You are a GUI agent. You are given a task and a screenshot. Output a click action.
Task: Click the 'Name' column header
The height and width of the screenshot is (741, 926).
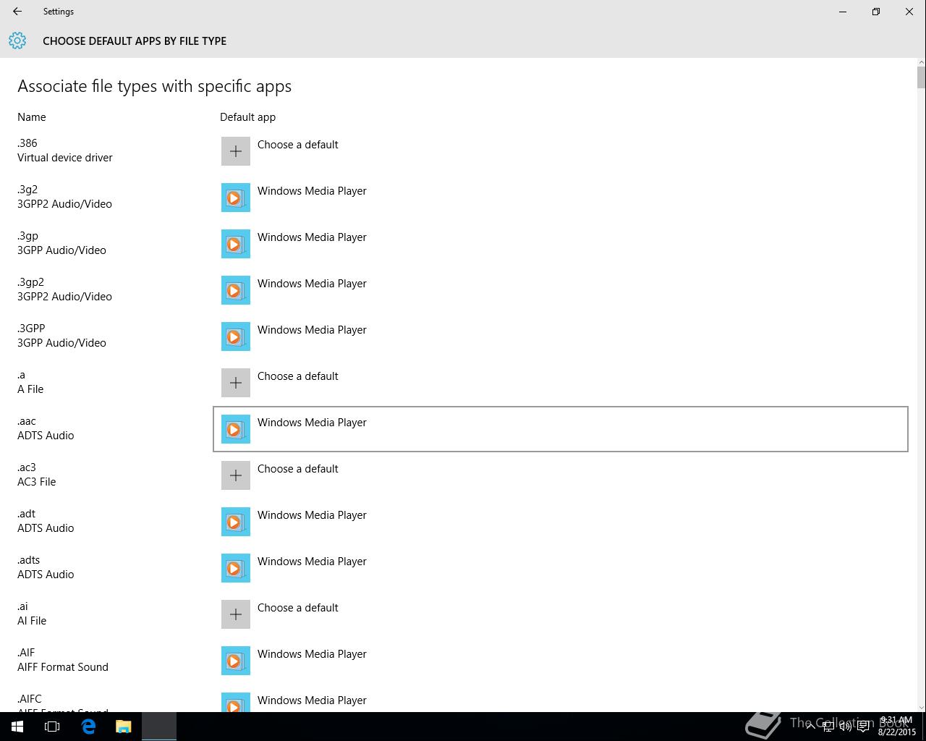point(32,117)
